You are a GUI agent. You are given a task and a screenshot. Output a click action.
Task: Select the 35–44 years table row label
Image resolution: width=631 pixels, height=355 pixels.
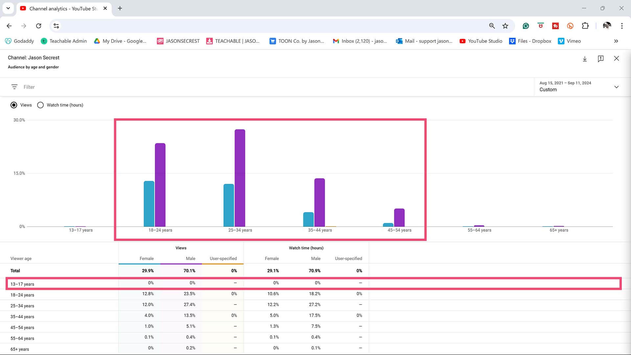click(22, 317)
